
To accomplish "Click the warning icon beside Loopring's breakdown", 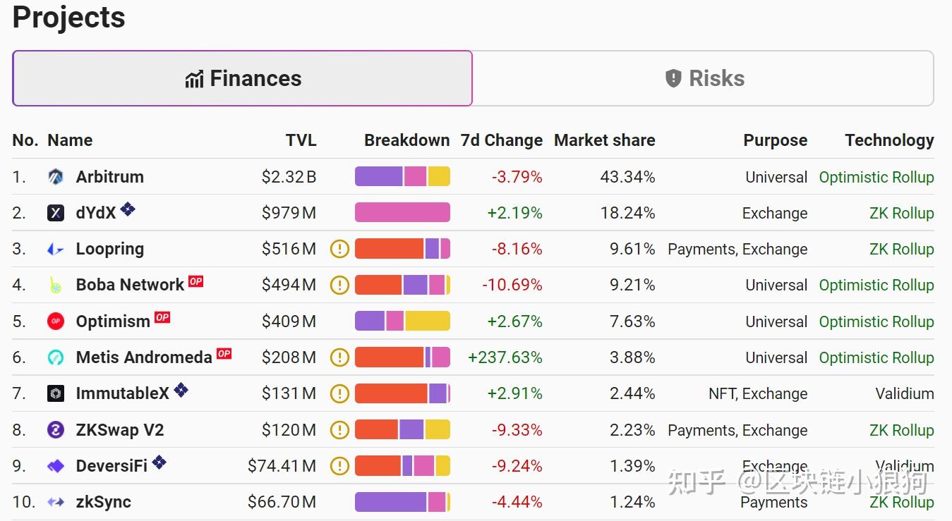I will tap(339, 249).
